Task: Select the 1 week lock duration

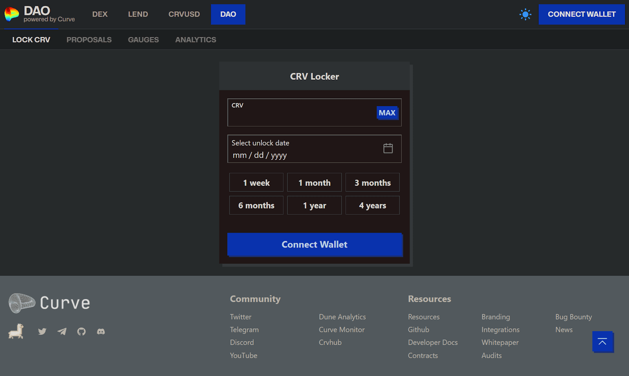Action: pos(256,182)
